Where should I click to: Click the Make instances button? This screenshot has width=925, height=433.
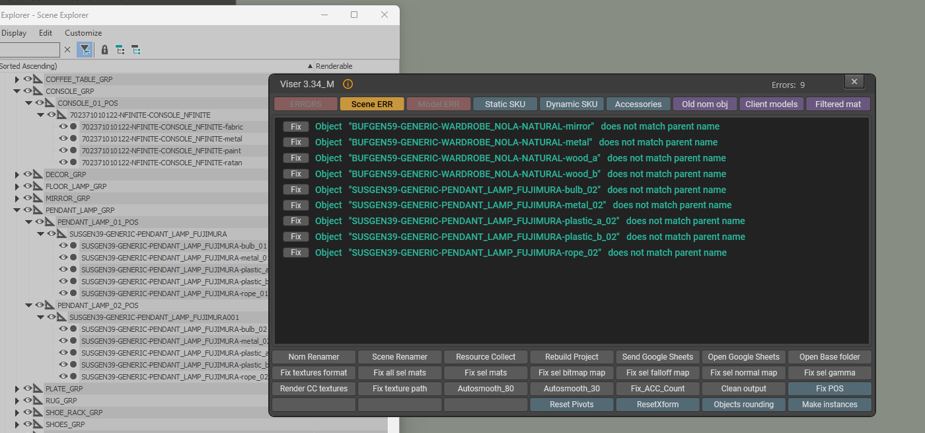point(830,405)
